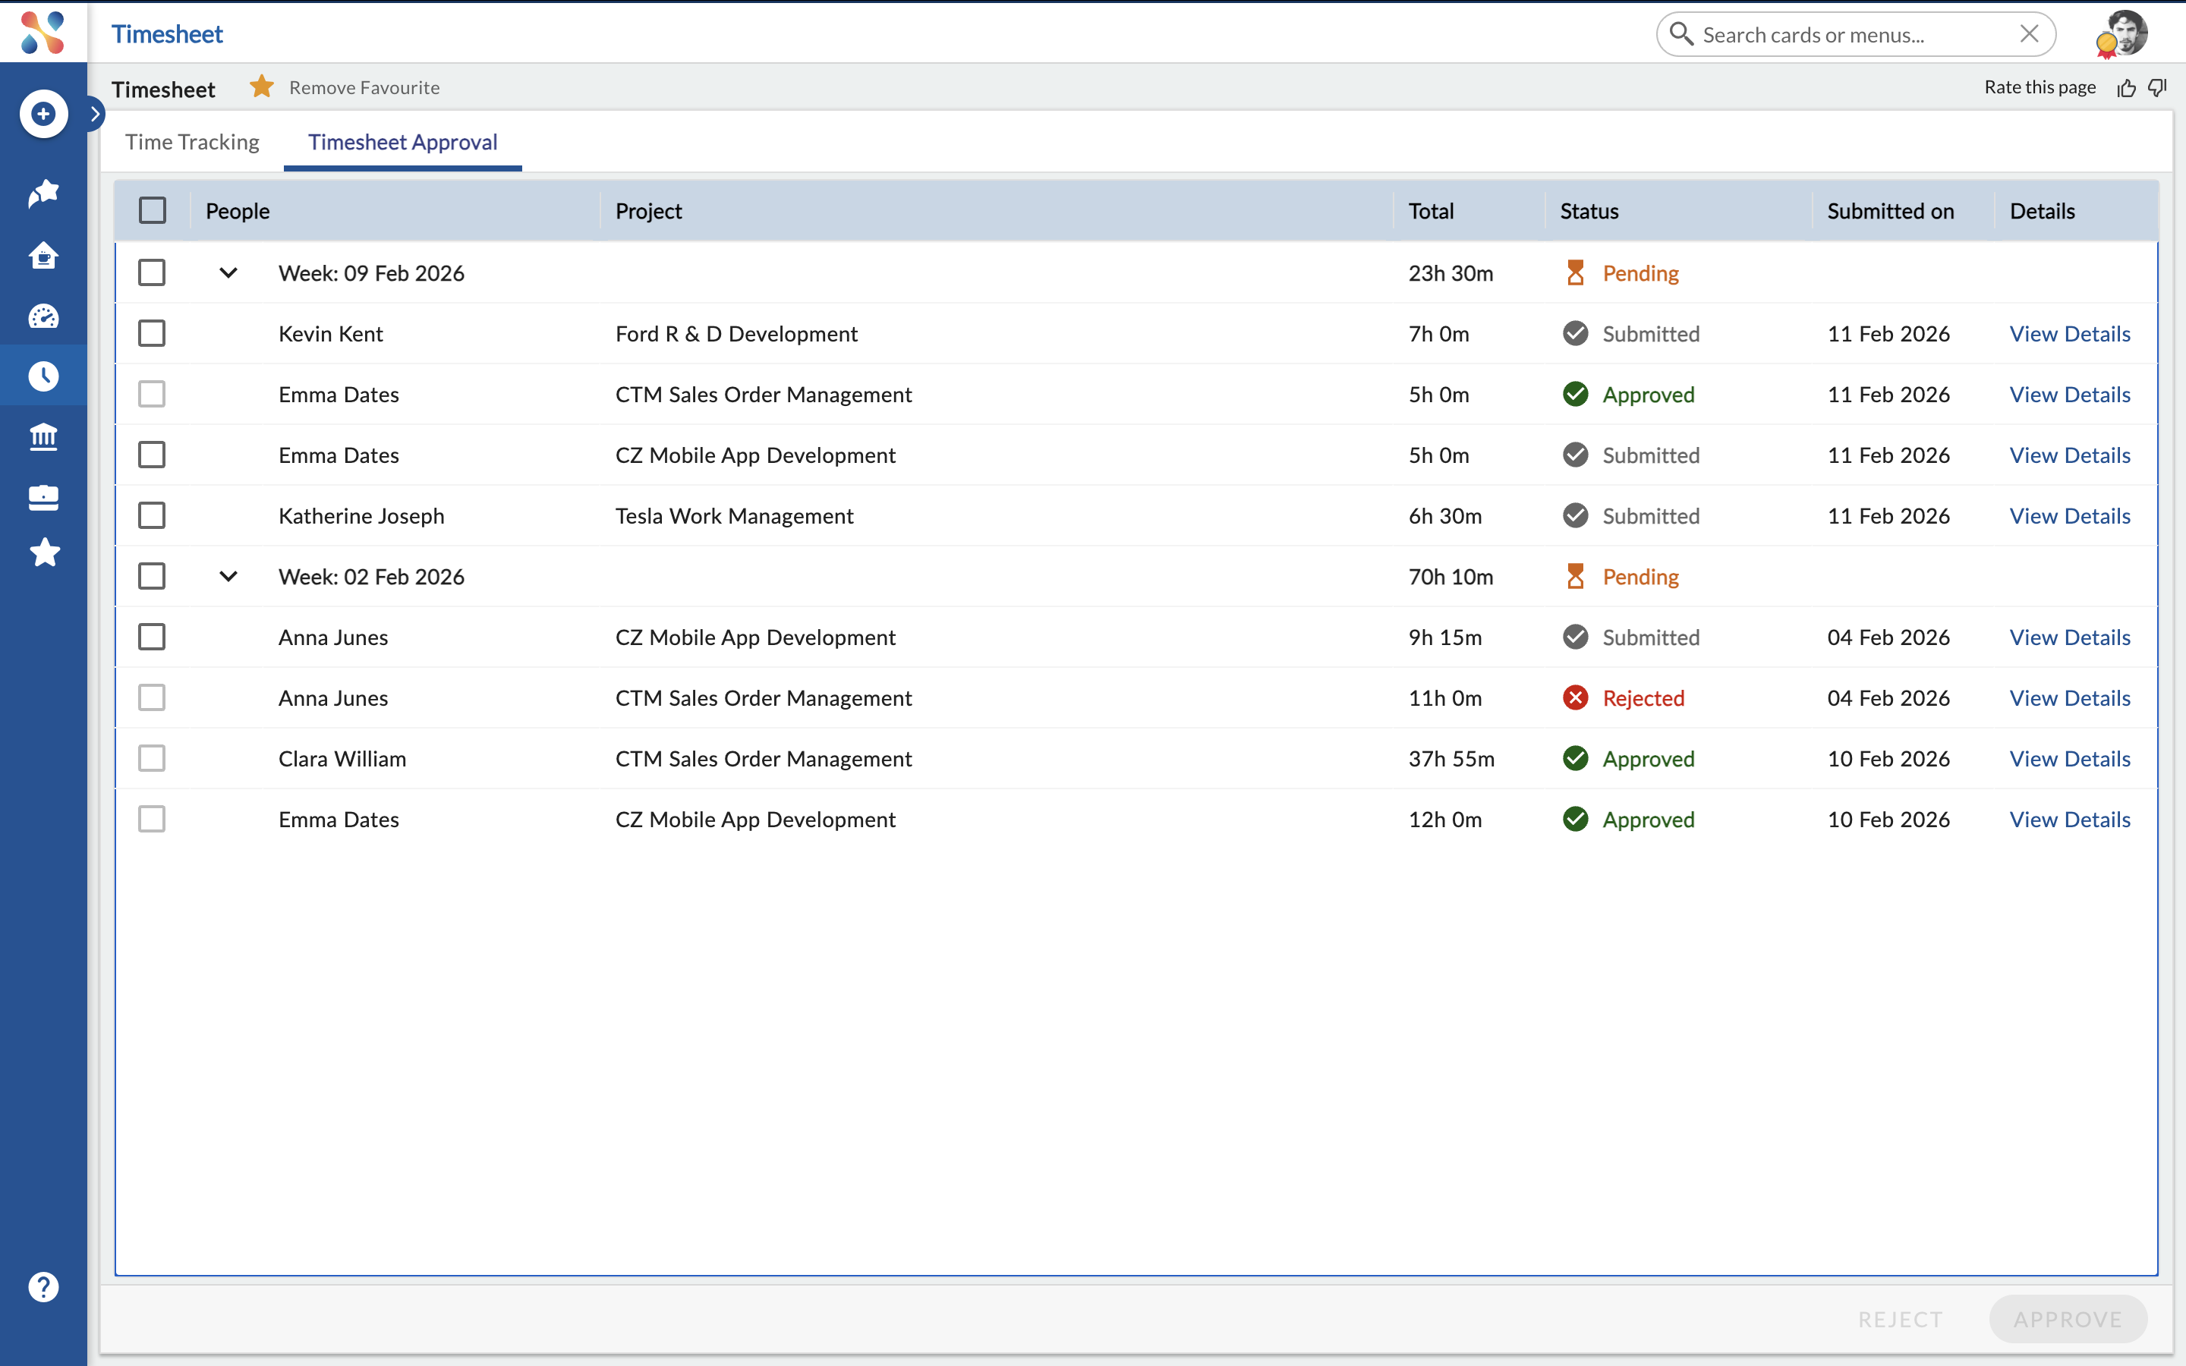Viewport: 2186px width, 1366px height.
Task: Tick the select-all checkbox in table header
Action: 153,210
